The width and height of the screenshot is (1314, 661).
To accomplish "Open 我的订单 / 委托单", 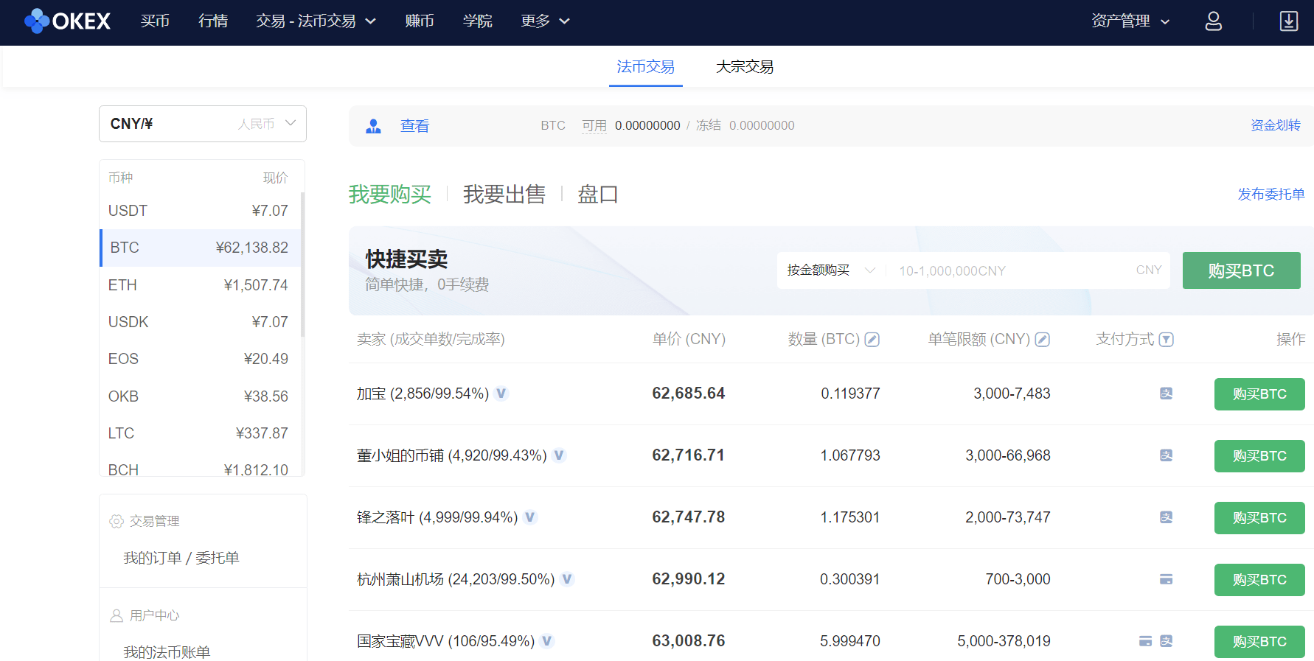I will (x=181, y=558).
